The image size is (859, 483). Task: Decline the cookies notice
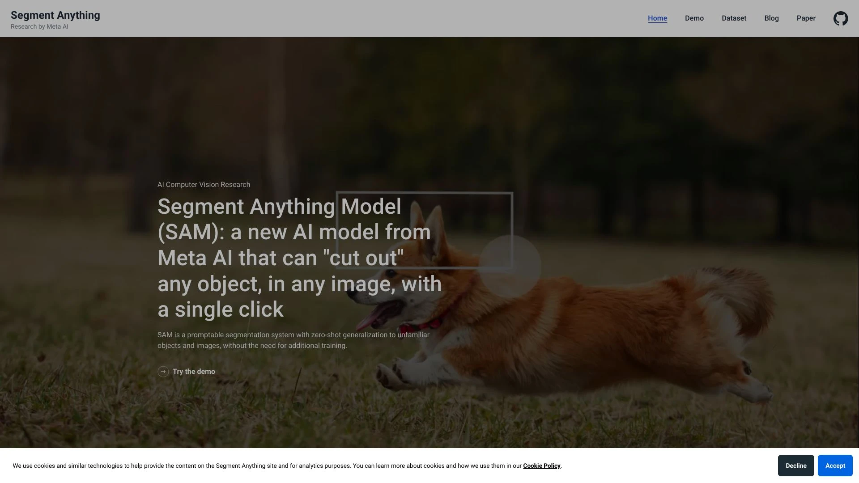pos(796,466)
